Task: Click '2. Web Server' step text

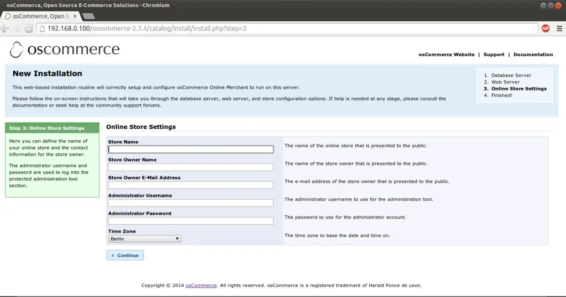Action: pos(502,82)
